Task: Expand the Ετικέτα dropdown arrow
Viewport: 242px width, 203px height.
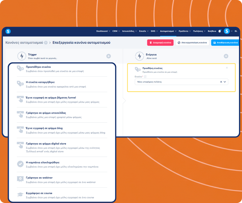Action: click(225, 82)
